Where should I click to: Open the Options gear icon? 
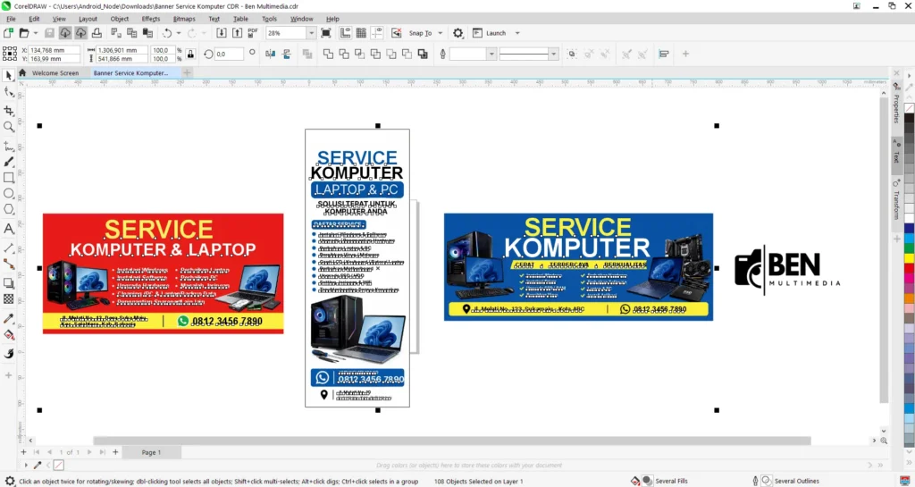point(458,33)
